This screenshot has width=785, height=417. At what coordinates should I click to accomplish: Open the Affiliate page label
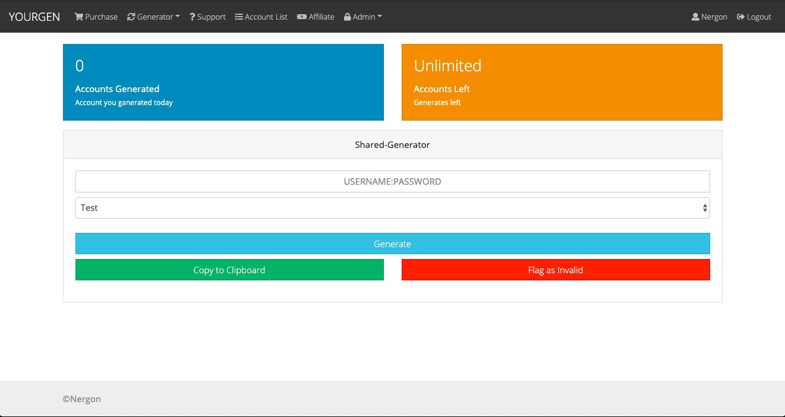pos(321,17)
